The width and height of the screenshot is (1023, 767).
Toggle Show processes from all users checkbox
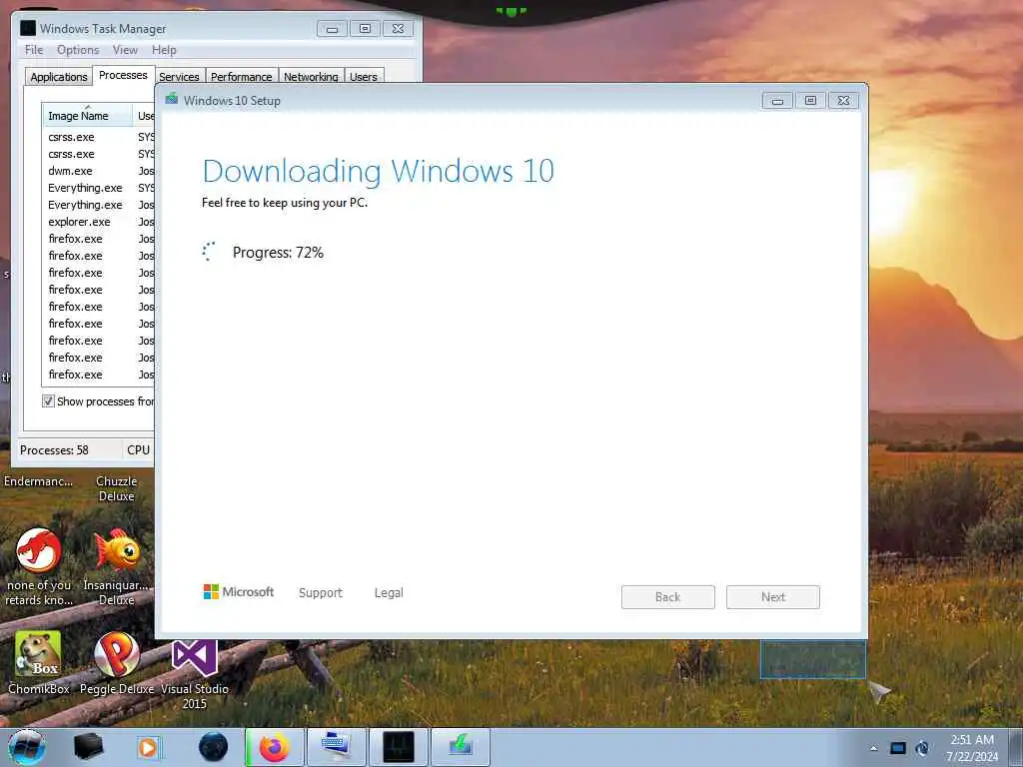click(x=48, y=401)
